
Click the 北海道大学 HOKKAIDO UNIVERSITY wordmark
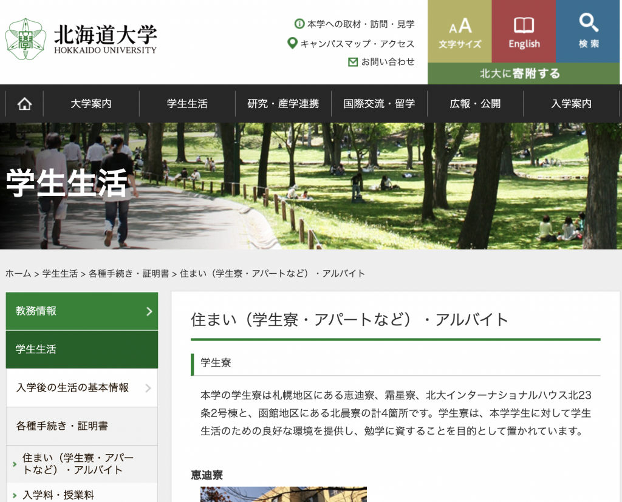coord(106,39)
